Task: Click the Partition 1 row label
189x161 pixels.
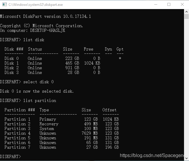Action: pos(17,119)
